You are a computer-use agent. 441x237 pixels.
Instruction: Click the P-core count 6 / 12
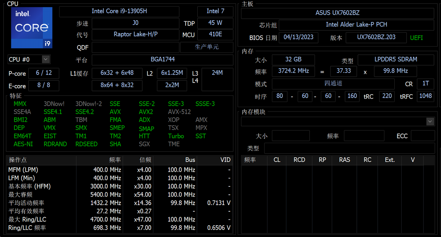click(x=44, y=73)
